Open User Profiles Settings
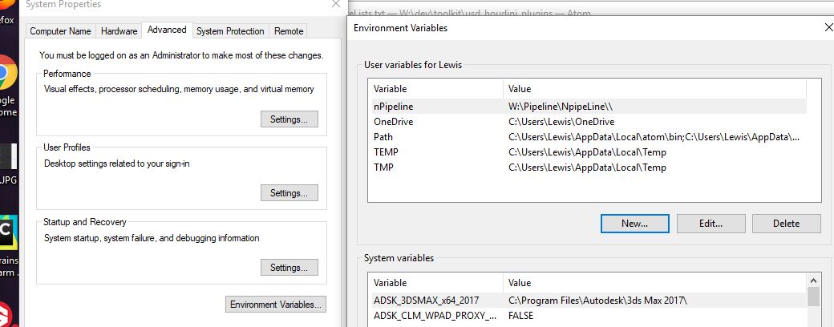Viewport: 834px width, 327px height. 289,193
